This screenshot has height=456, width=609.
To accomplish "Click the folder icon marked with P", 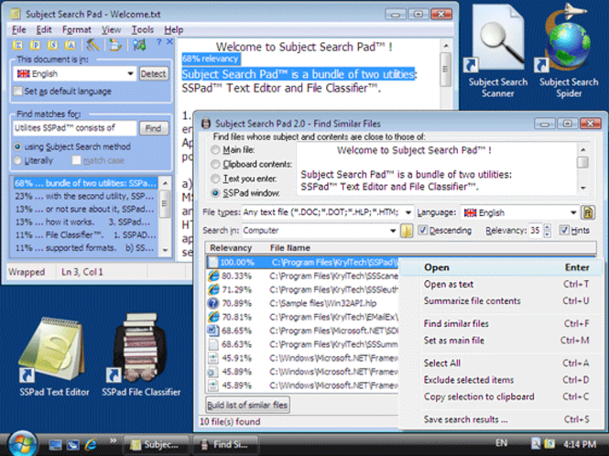I will tap(35, 45).
